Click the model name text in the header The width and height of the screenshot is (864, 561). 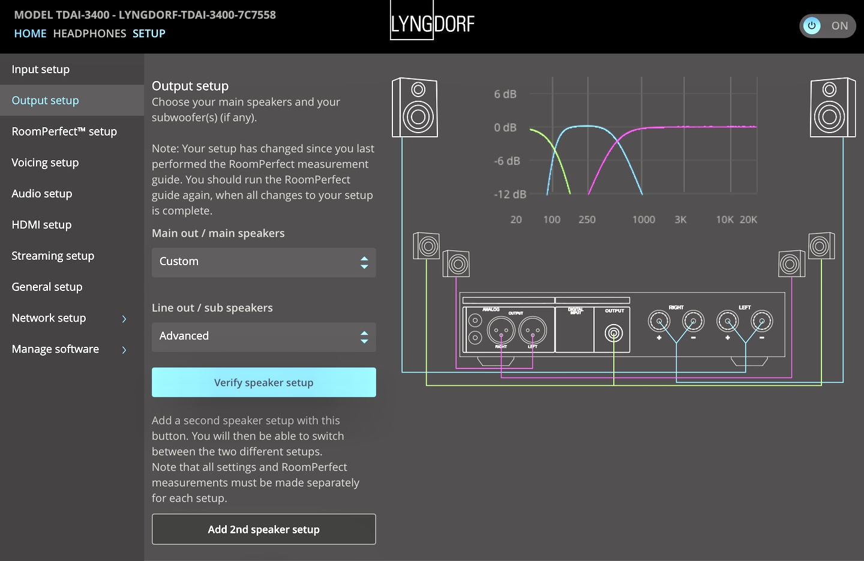145,15
